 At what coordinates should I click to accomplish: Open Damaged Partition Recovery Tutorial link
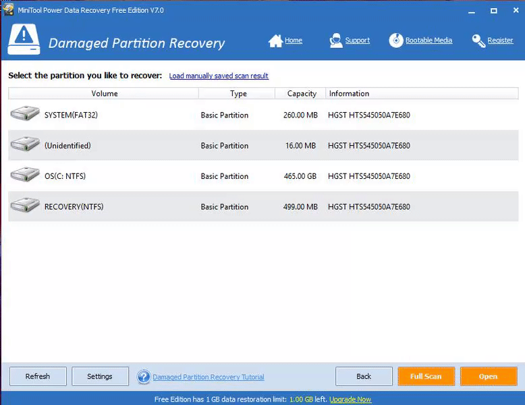(209, 377)
